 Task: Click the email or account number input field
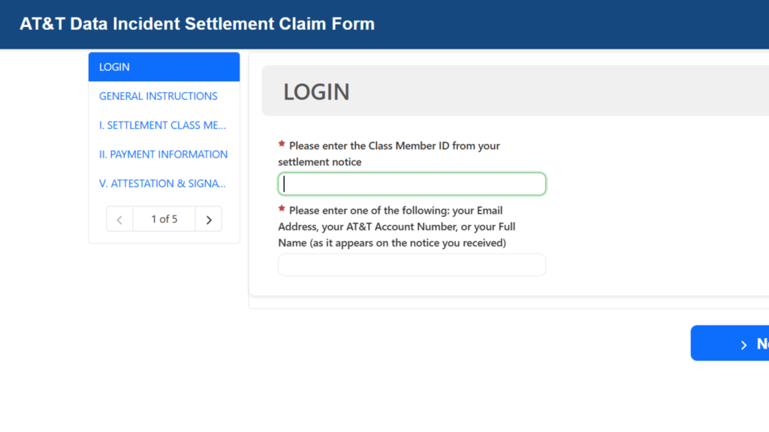tap(412, 264)
